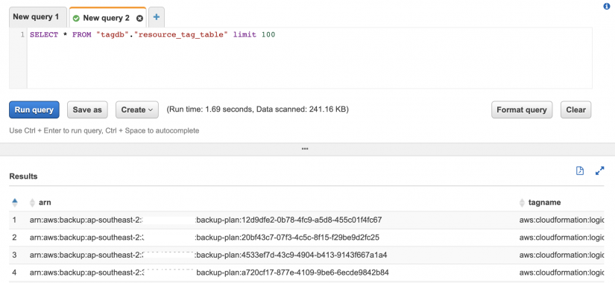Click the run time and data scanned text
Viewport: 615px width, 283px height.
click(x=258, y=109)
